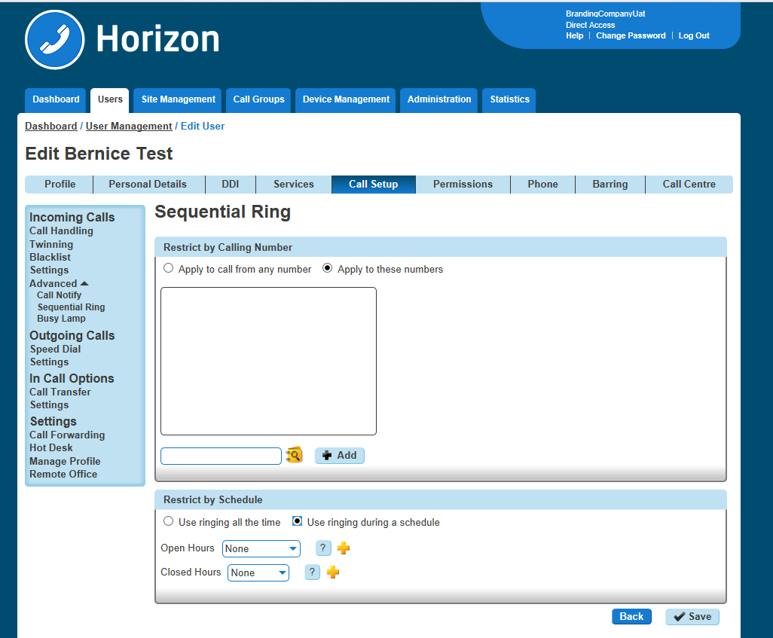This screenshot has width=773, height=638.
Task: Select Use ringing all the time
Action: (x=168, y=521)
